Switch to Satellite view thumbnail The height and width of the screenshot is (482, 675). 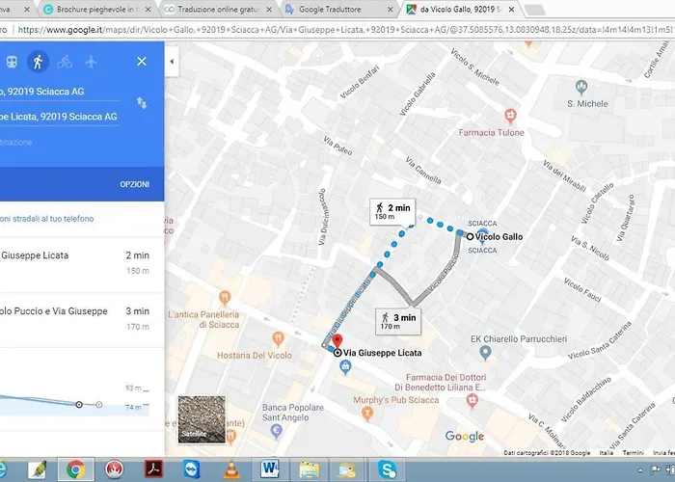202,419
